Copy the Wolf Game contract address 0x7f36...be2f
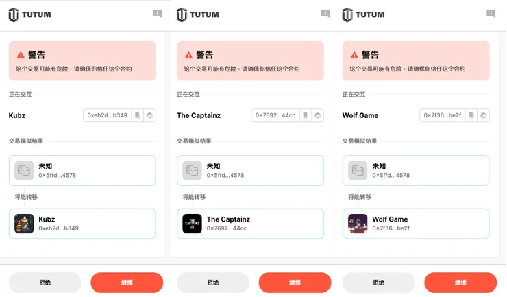 471,115
